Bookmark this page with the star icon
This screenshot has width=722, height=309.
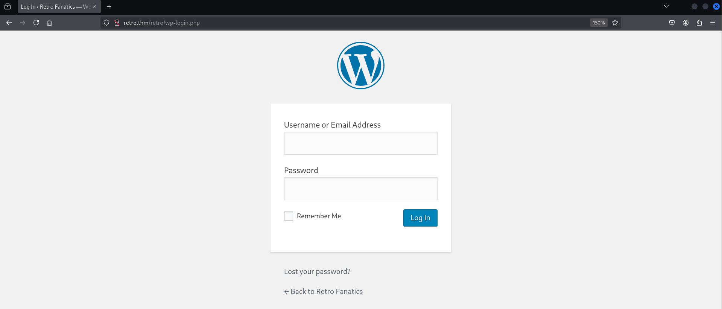pyautogui.click(x=615, y=23)
